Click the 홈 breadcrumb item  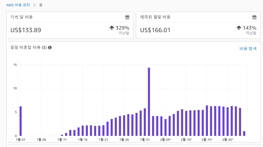41,5
